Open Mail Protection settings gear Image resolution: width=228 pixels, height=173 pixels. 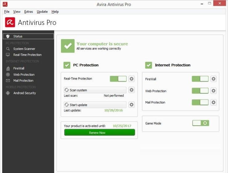click(x=213, y=103)
